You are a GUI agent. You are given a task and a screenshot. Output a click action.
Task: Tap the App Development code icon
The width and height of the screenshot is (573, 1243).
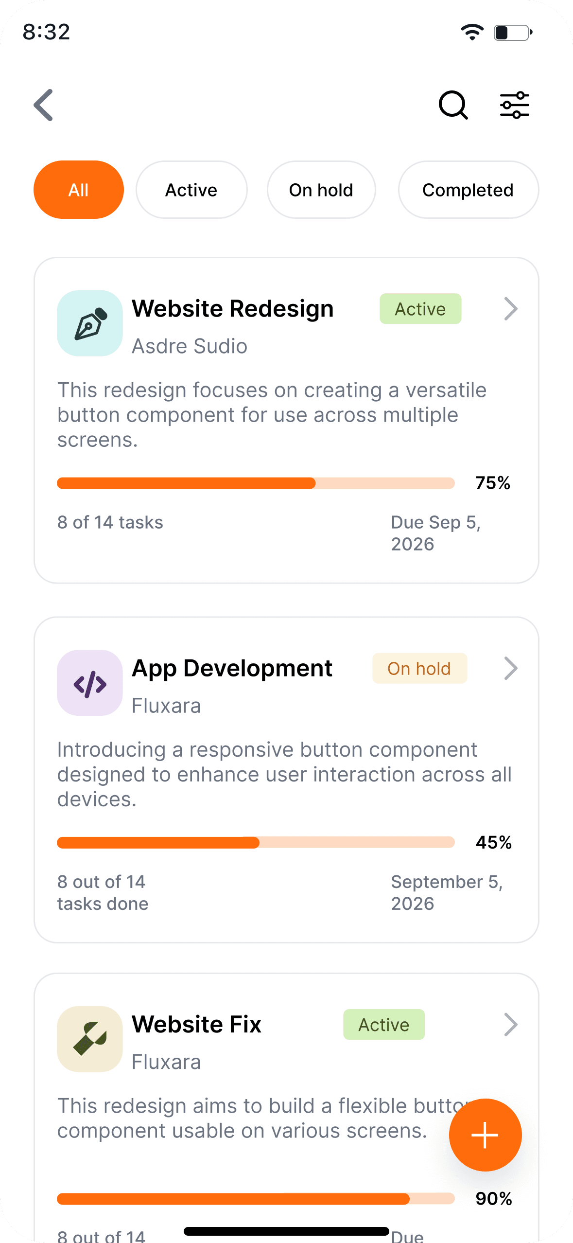click(90, 683)
